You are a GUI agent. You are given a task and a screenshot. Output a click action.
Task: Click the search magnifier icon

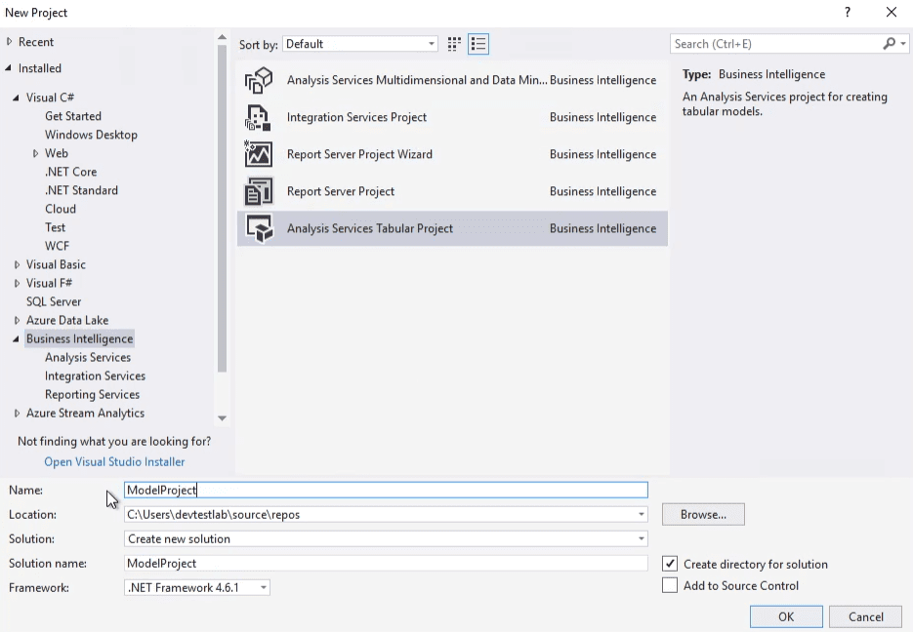coord(889,44)
